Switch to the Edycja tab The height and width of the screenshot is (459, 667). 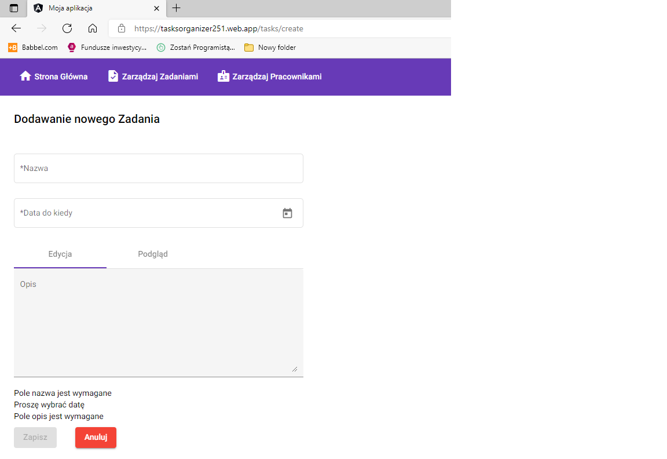pos(60,254)
